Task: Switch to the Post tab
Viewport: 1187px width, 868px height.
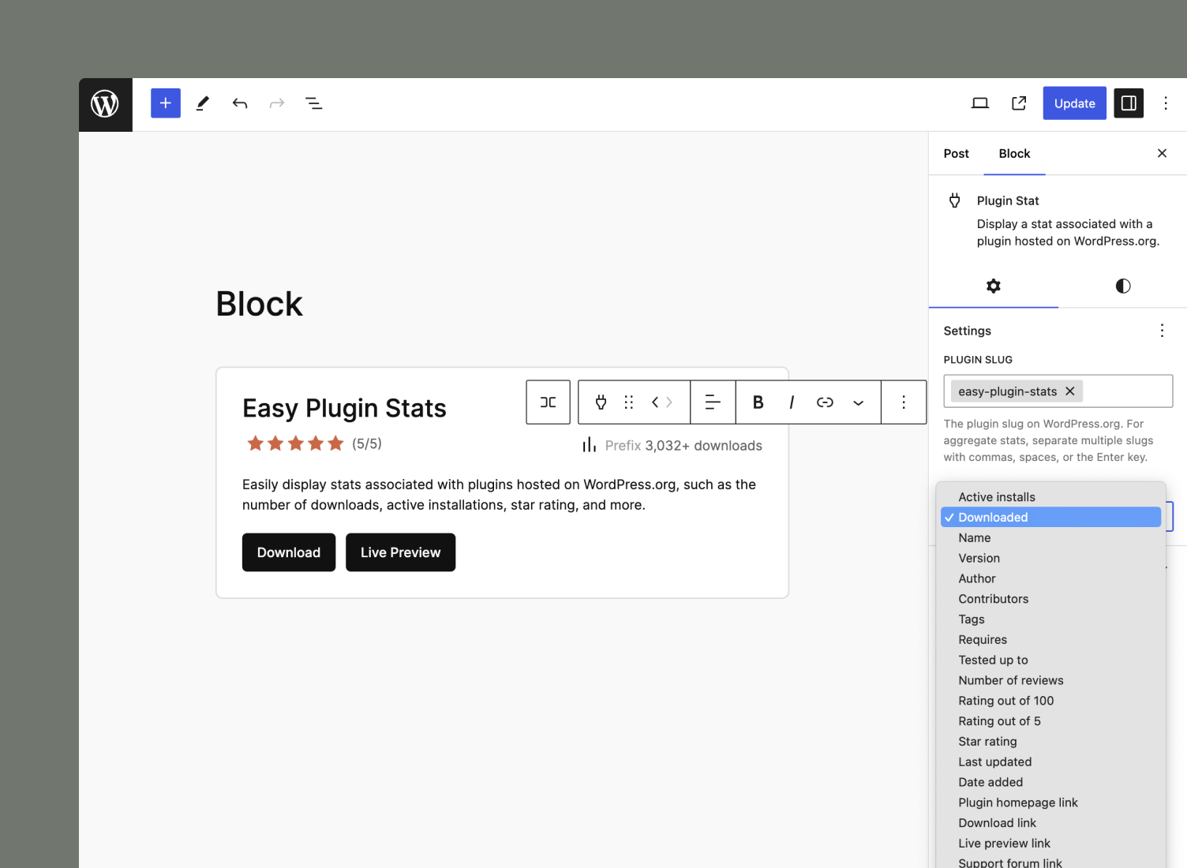Action: click(x=957, y=154)
